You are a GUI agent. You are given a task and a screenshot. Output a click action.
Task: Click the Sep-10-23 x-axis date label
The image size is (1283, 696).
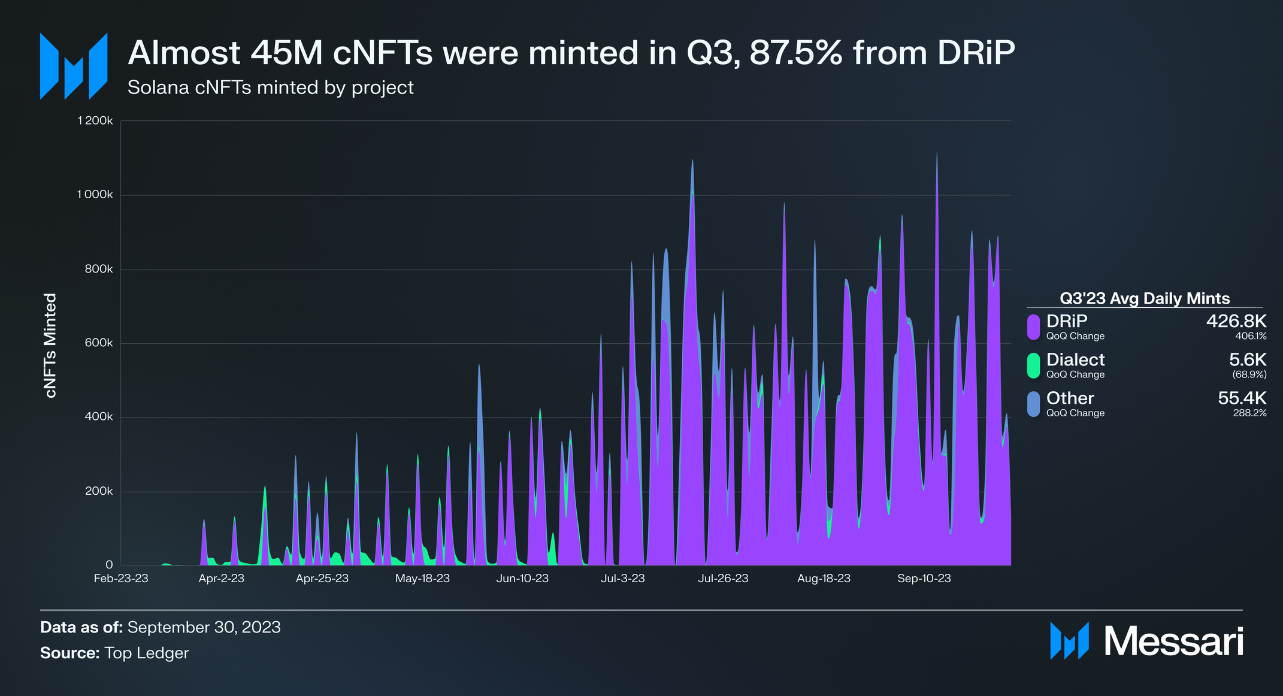924,579
